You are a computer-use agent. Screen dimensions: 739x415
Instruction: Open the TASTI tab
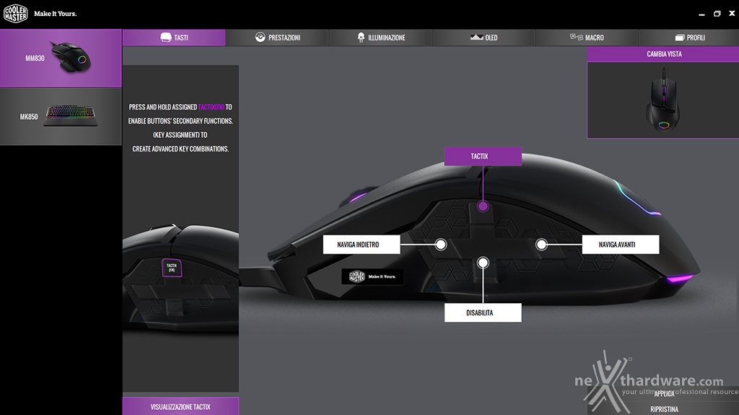(x=174, y=38)
